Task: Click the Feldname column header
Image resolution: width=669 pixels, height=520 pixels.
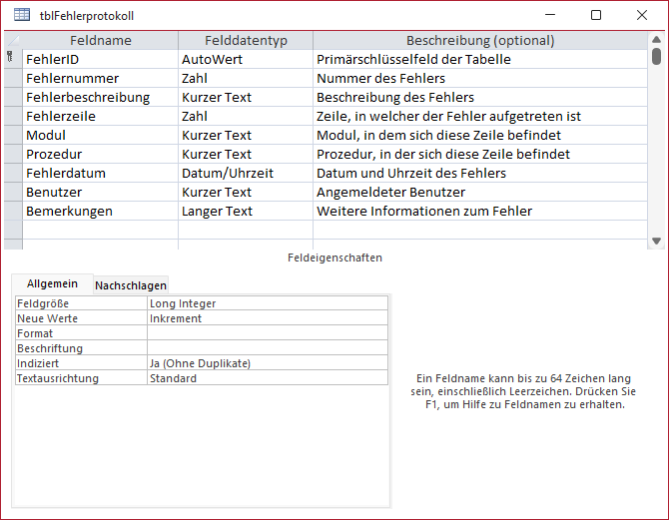Action: tap(100, 41)
